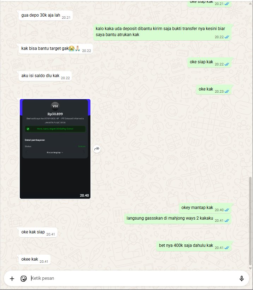Click read ticks on "oke kak" message

coord(227,91)
